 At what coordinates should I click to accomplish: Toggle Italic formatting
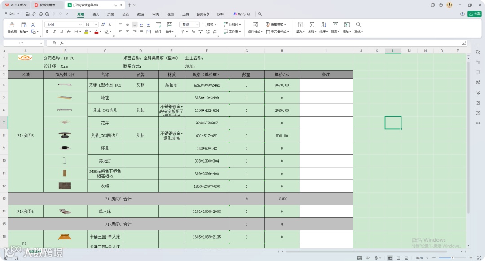click(x=54, y=31)
